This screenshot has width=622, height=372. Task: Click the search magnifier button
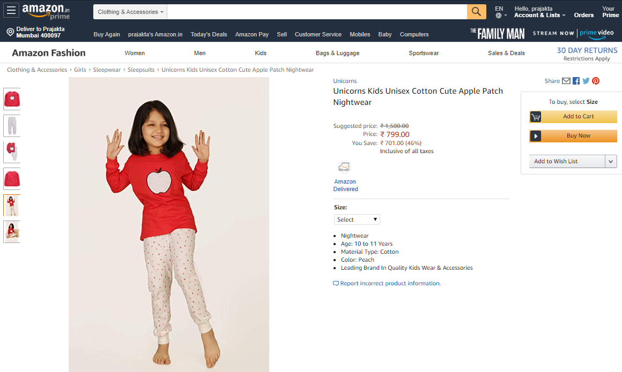tap(476, 12)
